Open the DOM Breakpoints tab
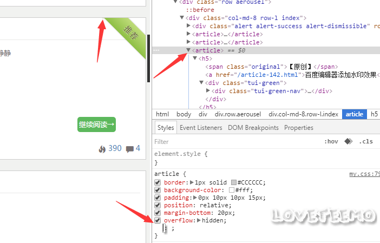The width and height of the screenshot is (380, 243). point(253,128)
